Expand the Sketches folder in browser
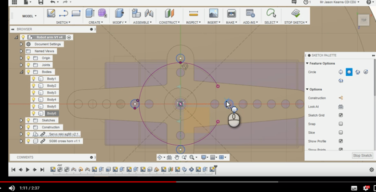 21,120
